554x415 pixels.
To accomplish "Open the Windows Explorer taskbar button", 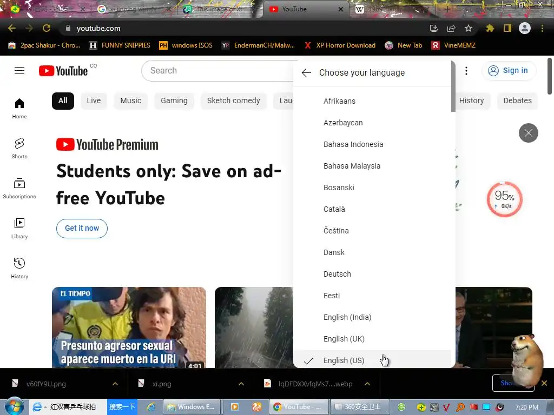I will [x=192, y=407].
